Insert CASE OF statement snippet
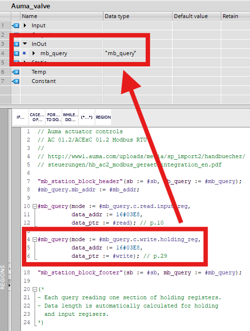 [x=37, y=117]
